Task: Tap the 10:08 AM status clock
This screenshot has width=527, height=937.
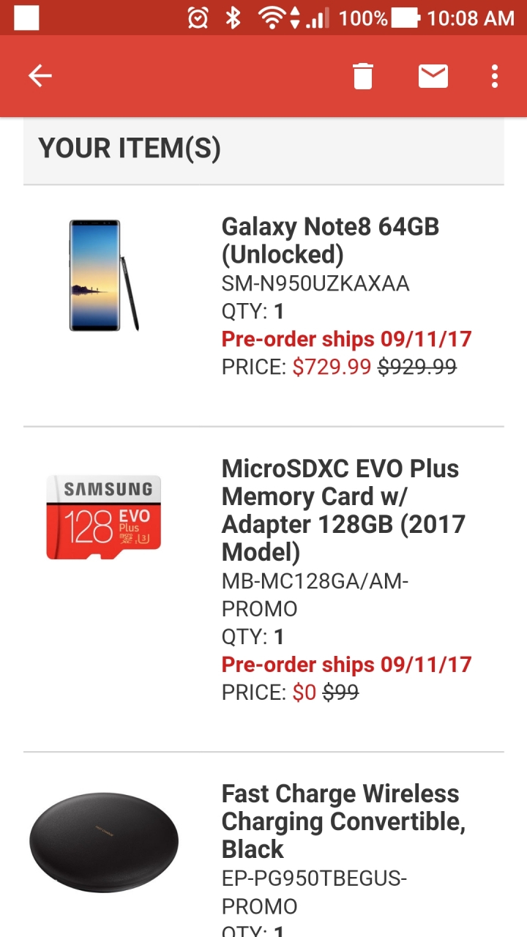Action: tap(471, 18)
